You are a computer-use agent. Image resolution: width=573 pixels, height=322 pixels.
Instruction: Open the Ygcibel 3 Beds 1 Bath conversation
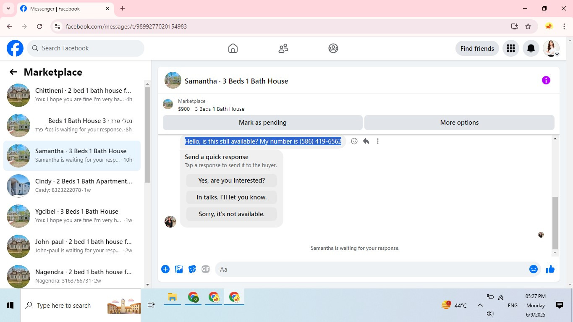(72, 216)
